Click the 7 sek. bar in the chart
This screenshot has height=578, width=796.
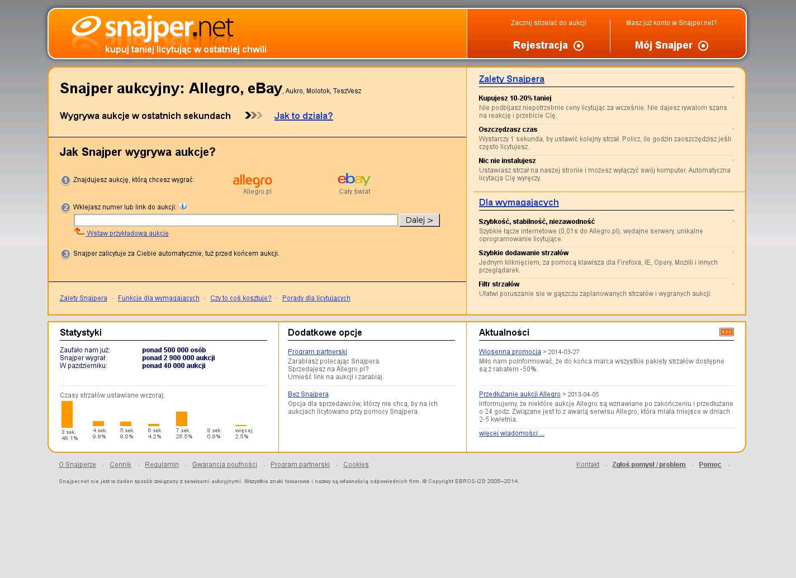click(x=182, y=419)
